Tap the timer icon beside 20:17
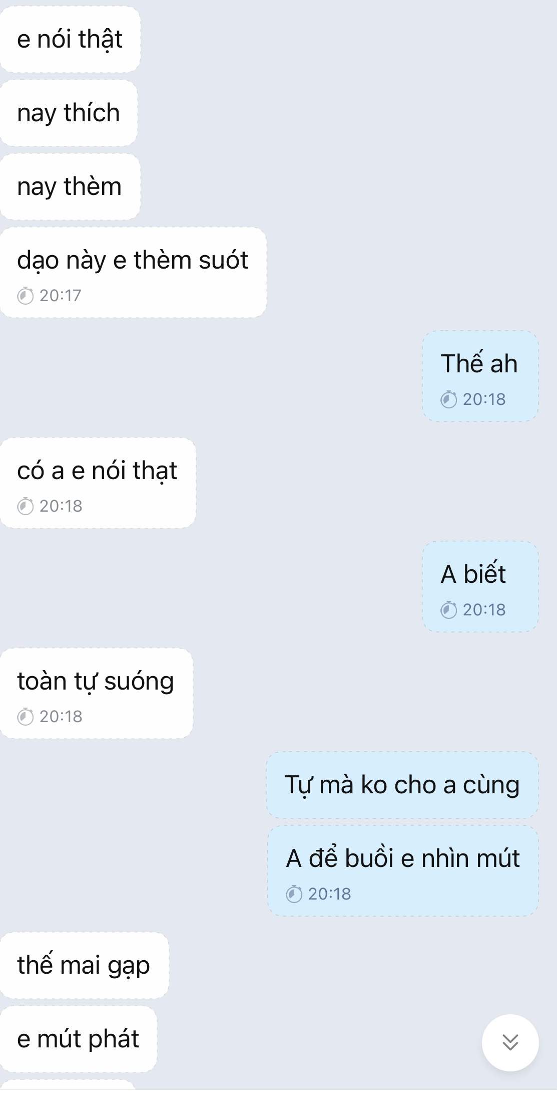The width and height of the screenshot is (557, 1099). coord(25,296)
